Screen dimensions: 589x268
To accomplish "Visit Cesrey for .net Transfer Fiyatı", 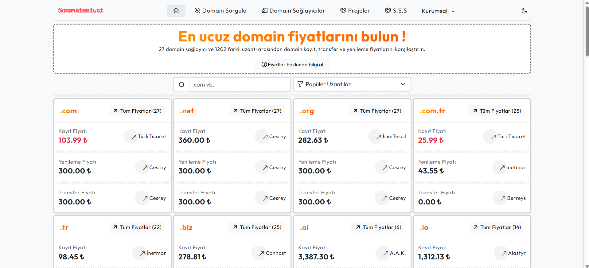I will coord(271,198).
